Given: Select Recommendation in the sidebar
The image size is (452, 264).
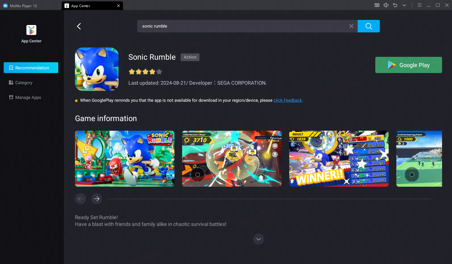Looking at the screenshot, I should point(31,68).
